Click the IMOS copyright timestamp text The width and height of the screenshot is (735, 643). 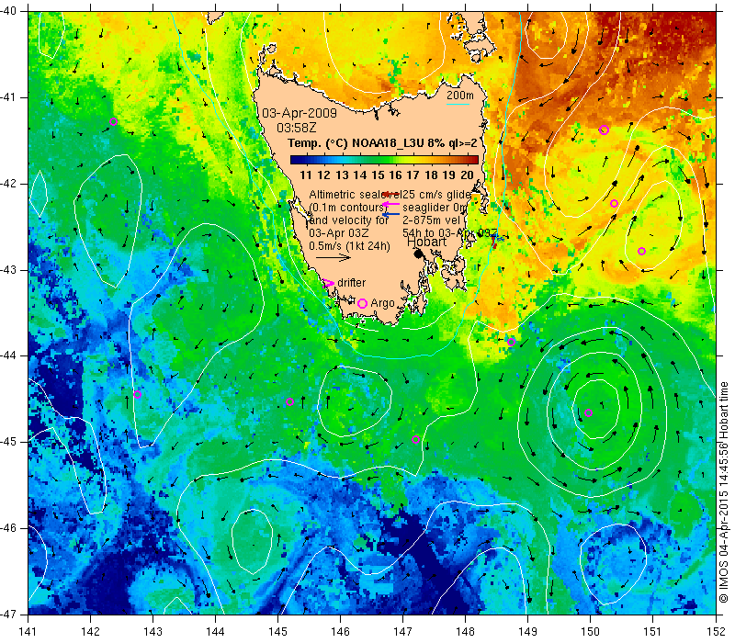click(x=724, y=493)
